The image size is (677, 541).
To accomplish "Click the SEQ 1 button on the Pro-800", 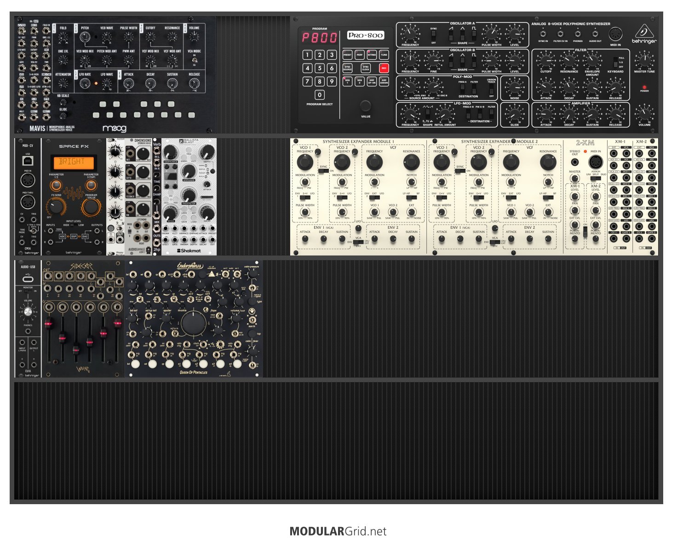I will click(x=348, y=81).
